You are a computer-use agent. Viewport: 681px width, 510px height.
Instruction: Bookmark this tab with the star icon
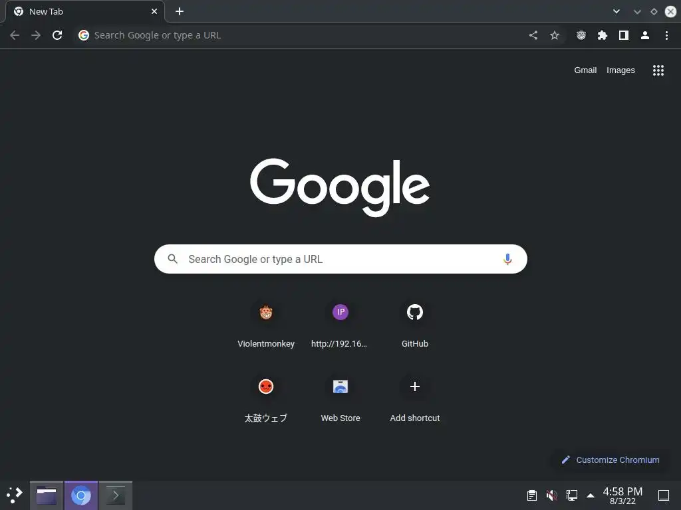click(x=555, y=35)
